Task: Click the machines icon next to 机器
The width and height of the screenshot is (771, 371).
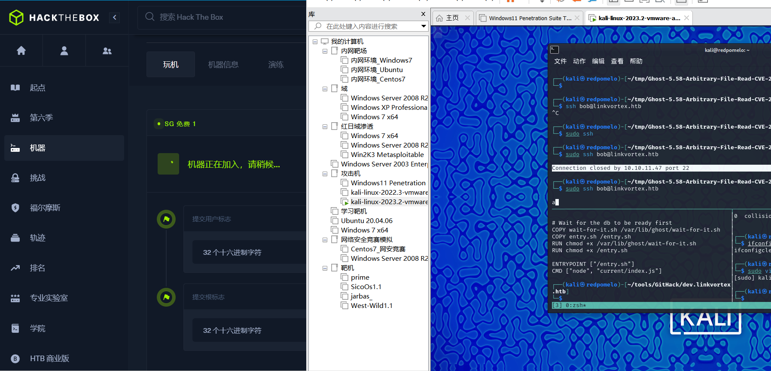Action: click(15, 148)
